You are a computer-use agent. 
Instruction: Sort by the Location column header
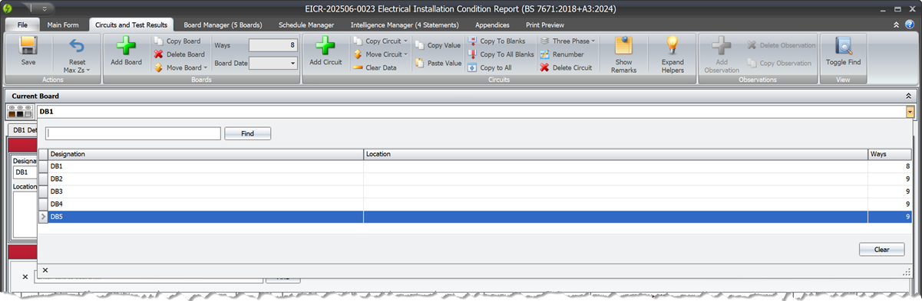[x=616, y=154]
